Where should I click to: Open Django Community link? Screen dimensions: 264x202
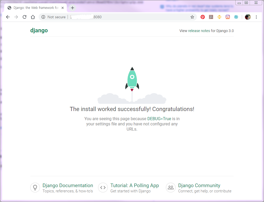pyautogui.click(x=199, y=185)
